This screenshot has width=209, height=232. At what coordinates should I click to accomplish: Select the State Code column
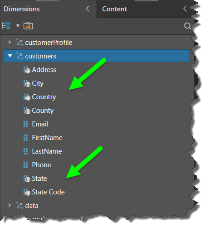click(48, 192)
